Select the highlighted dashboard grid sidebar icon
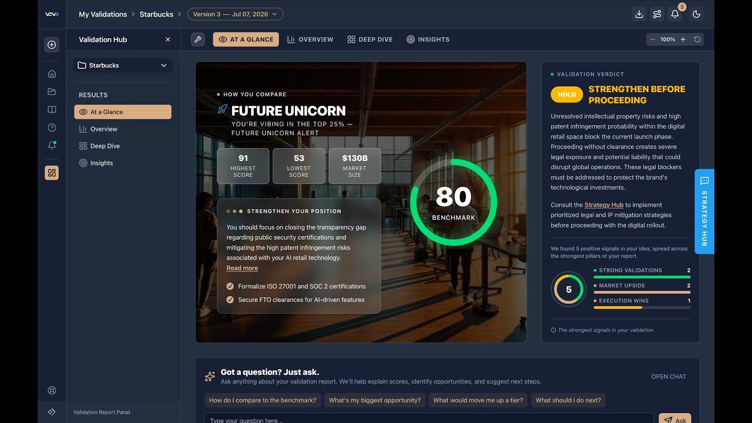 point(52,173)
